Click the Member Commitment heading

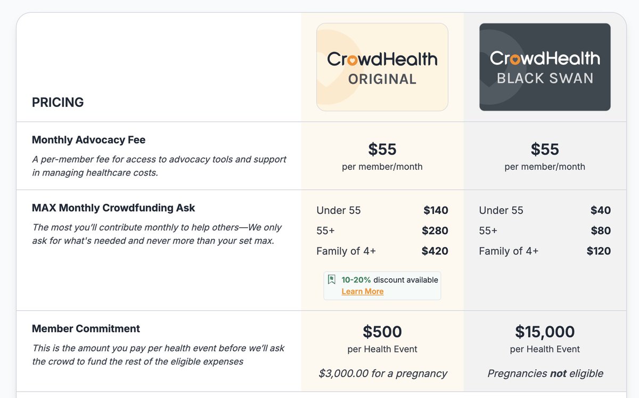[86, 329]
